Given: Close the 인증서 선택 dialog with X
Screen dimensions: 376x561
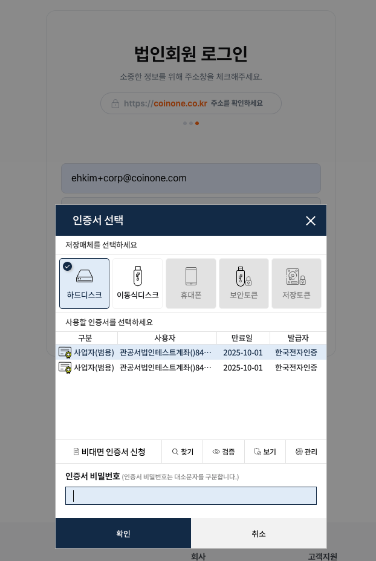Looking at the screenshot, I should tap(311, 221).
